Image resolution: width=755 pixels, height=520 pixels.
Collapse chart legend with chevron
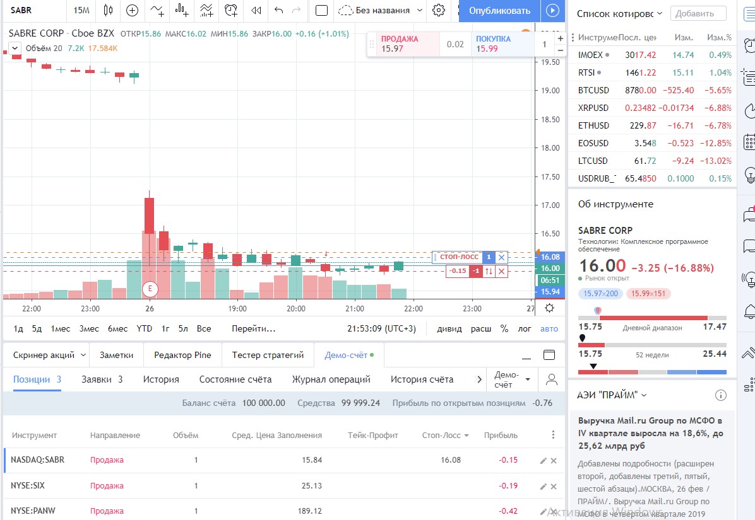point(15,48)
